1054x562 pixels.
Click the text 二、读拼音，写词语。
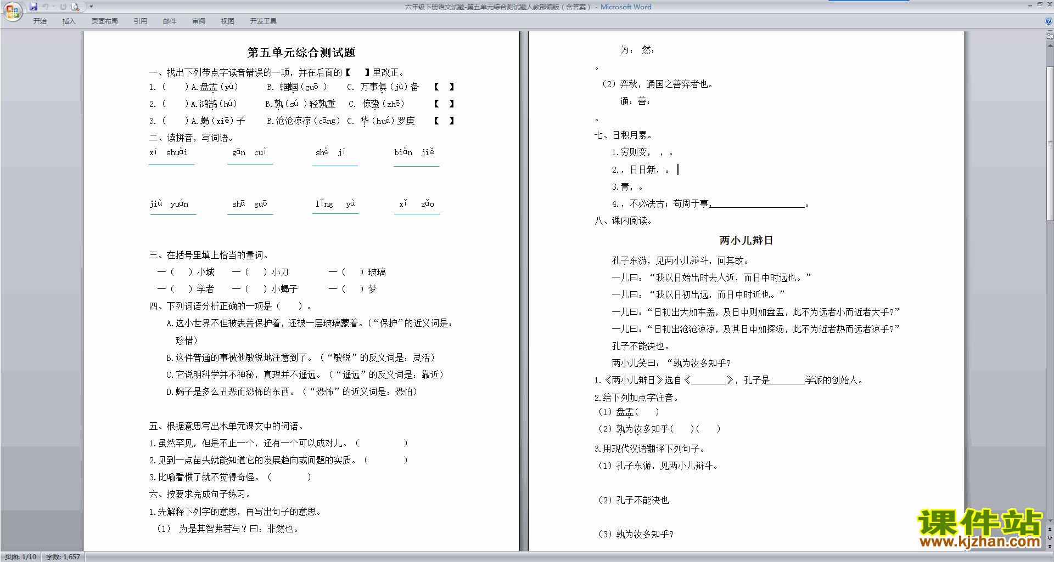point(191,138)
